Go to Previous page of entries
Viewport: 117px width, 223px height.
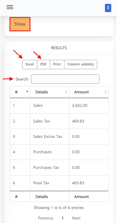pos(45,218)
